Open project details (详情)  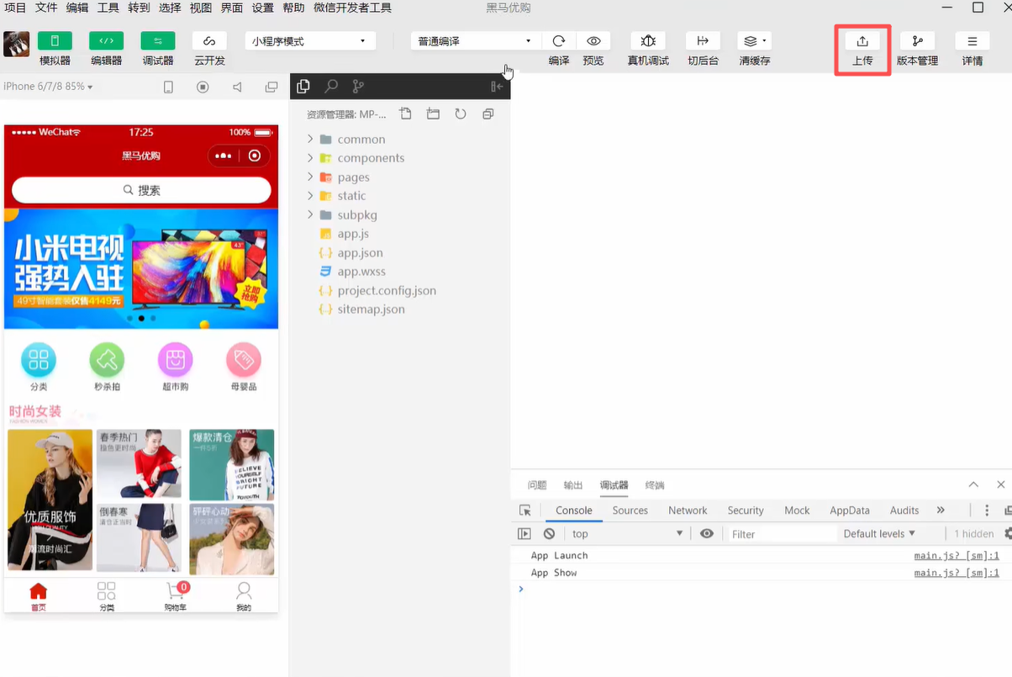click(x=972, y=41)
